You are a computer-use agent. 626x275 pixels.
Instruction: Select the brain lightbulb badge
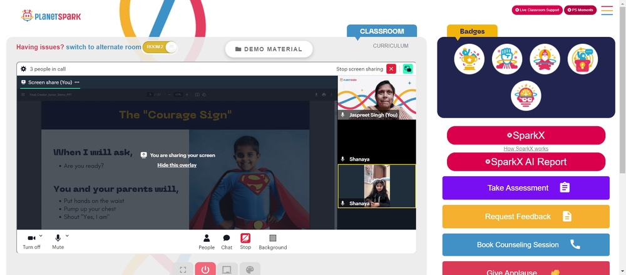(x=526, y=96)
